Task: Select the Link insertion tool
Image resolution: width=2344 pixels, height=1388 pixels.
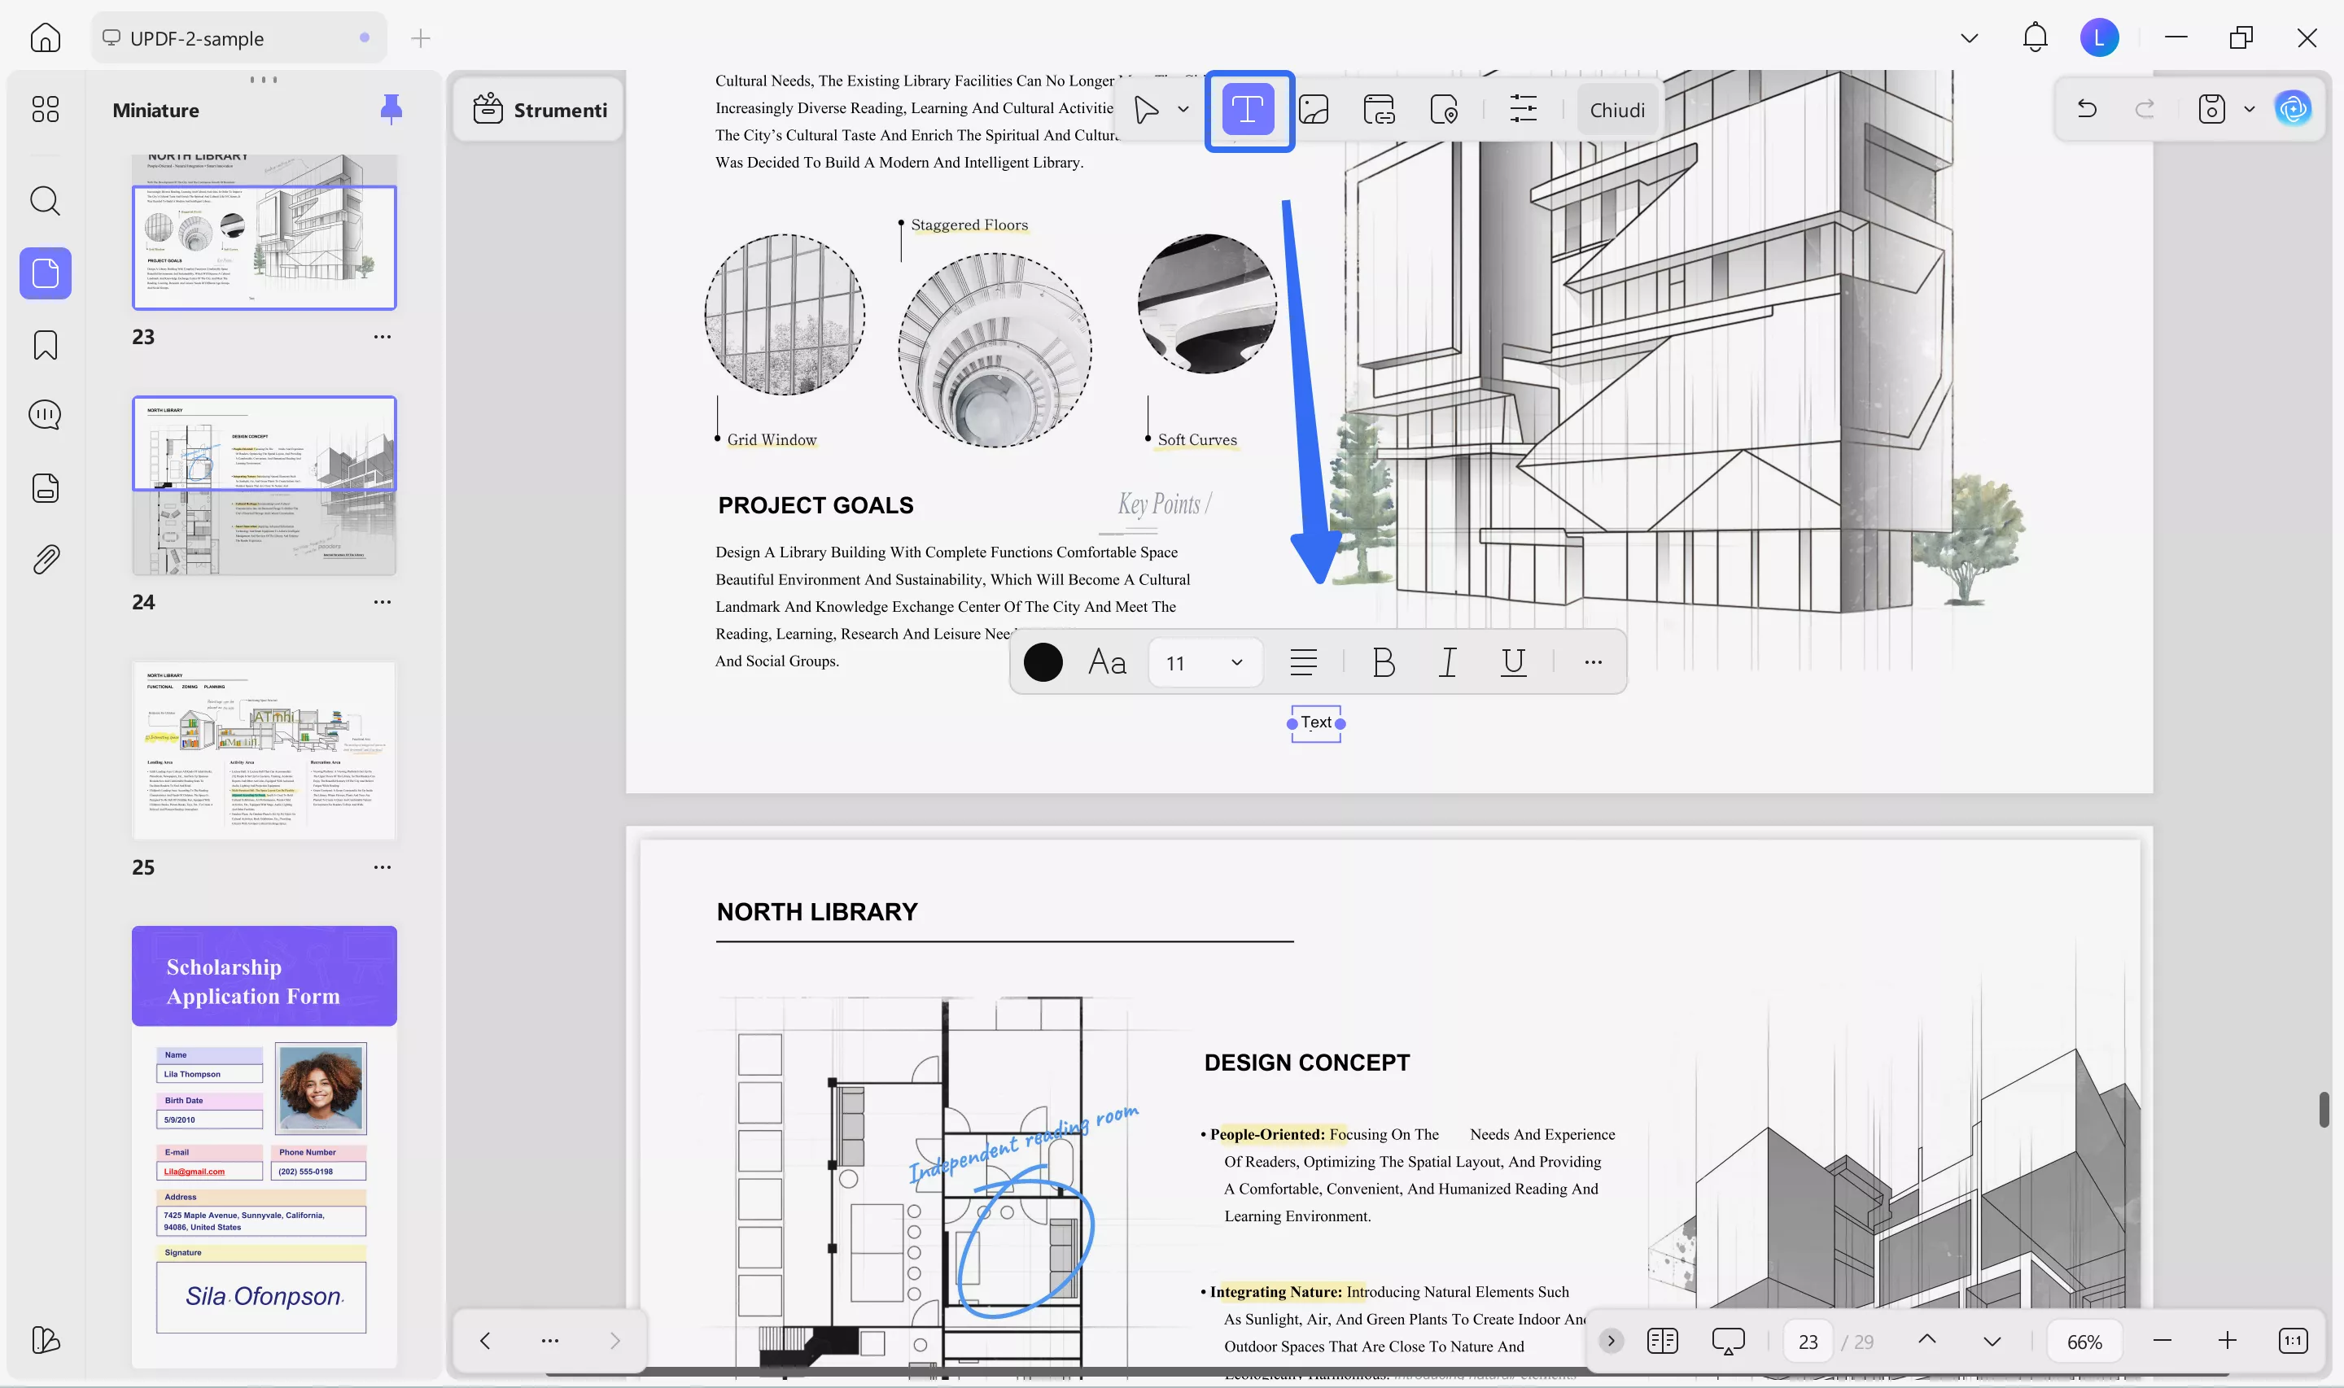Action: (x=1380, y=110)
